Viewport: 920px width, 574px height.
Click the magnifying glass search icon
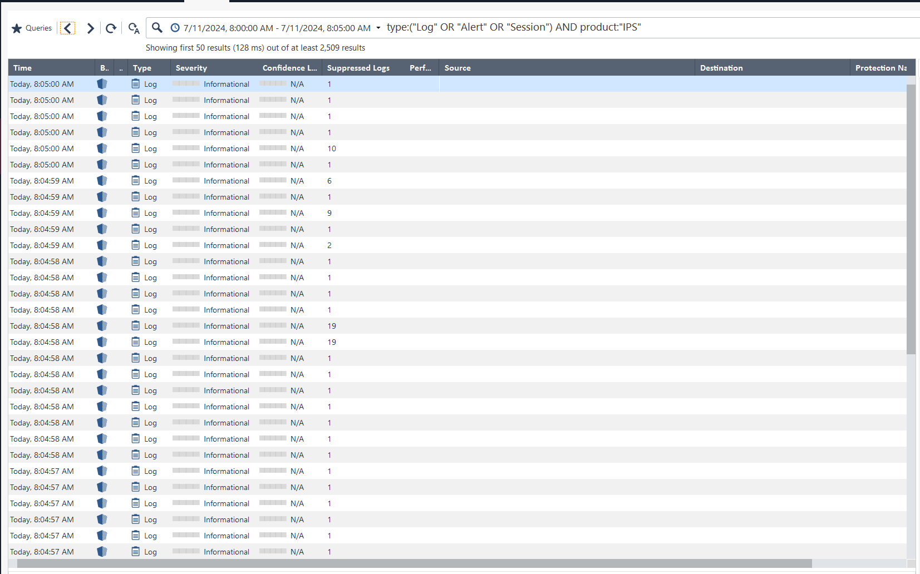(x=158, y=27)
